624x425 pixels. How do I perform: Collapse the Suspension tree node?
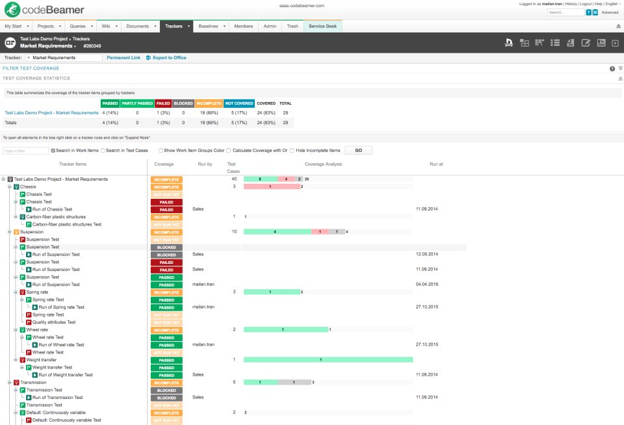coord(10,232)
